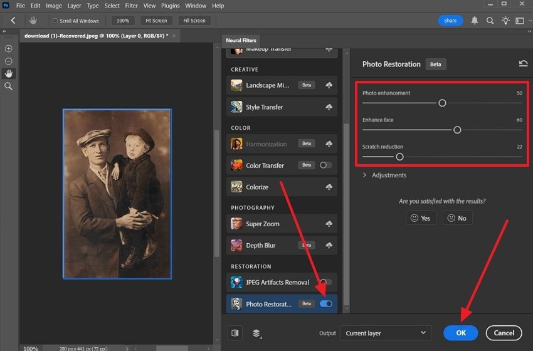Download the Landscape Mixer filter
Screen dimensions: 533x351
(329, 85)
